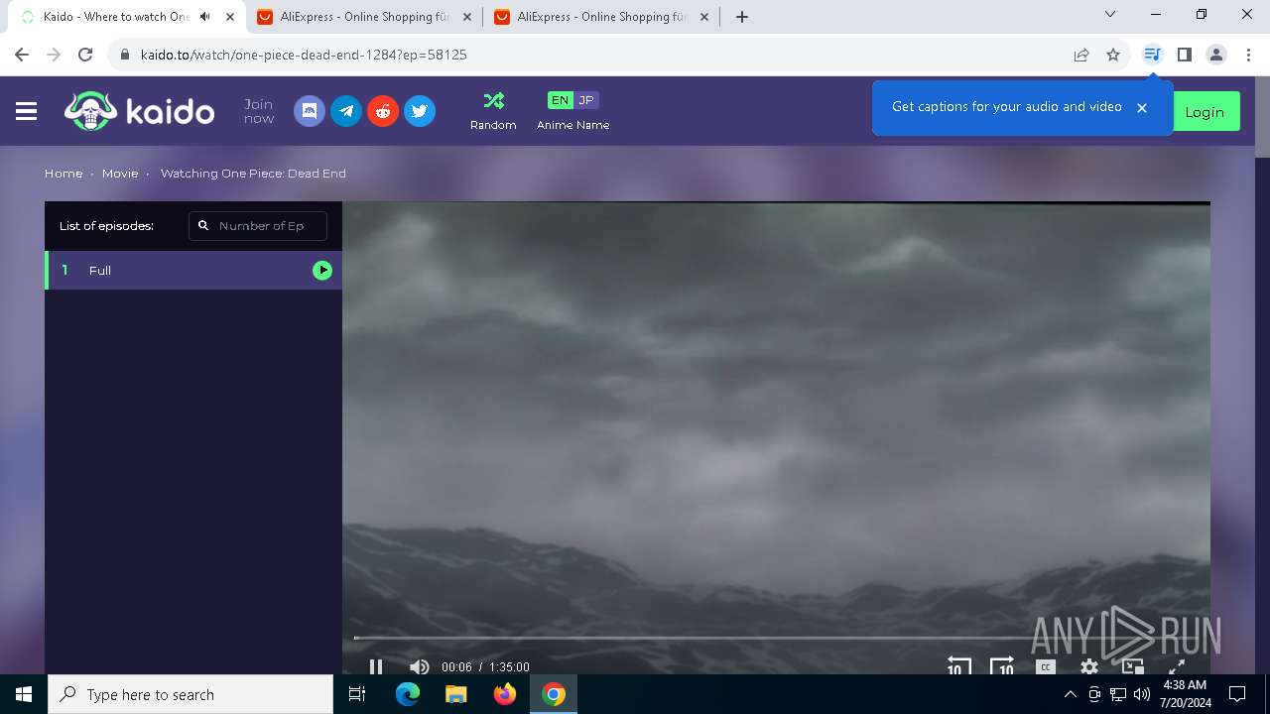Reload the current page

[85, 55]
